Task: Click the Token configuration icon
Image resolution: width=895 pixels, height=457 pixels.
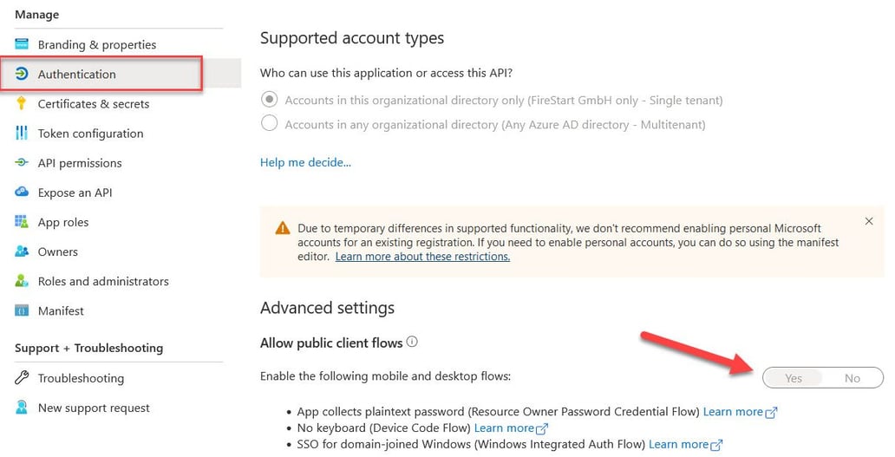Action: pos(22,133)
